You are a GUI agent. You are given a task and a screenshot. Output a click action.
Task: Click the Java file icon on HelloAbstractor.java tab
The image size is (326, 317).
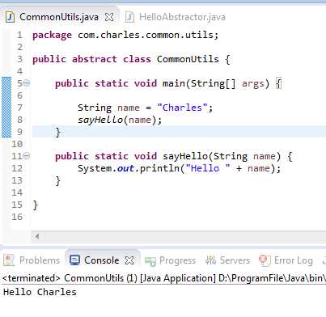pos(129,17)
